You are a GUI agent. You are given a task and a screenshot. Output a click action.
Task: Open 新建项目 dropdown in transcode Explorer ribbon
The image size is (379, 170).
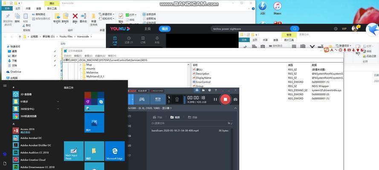click(x=107, y=14)
